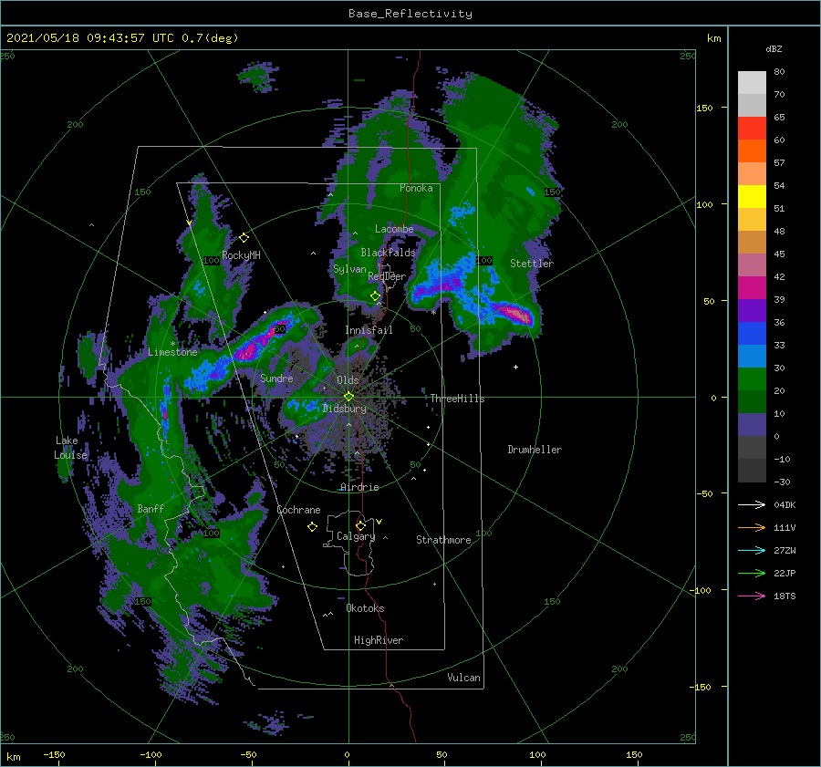Click the 04DK legend label
This screenshot has height=767, width=821.
tap(785, 504)
